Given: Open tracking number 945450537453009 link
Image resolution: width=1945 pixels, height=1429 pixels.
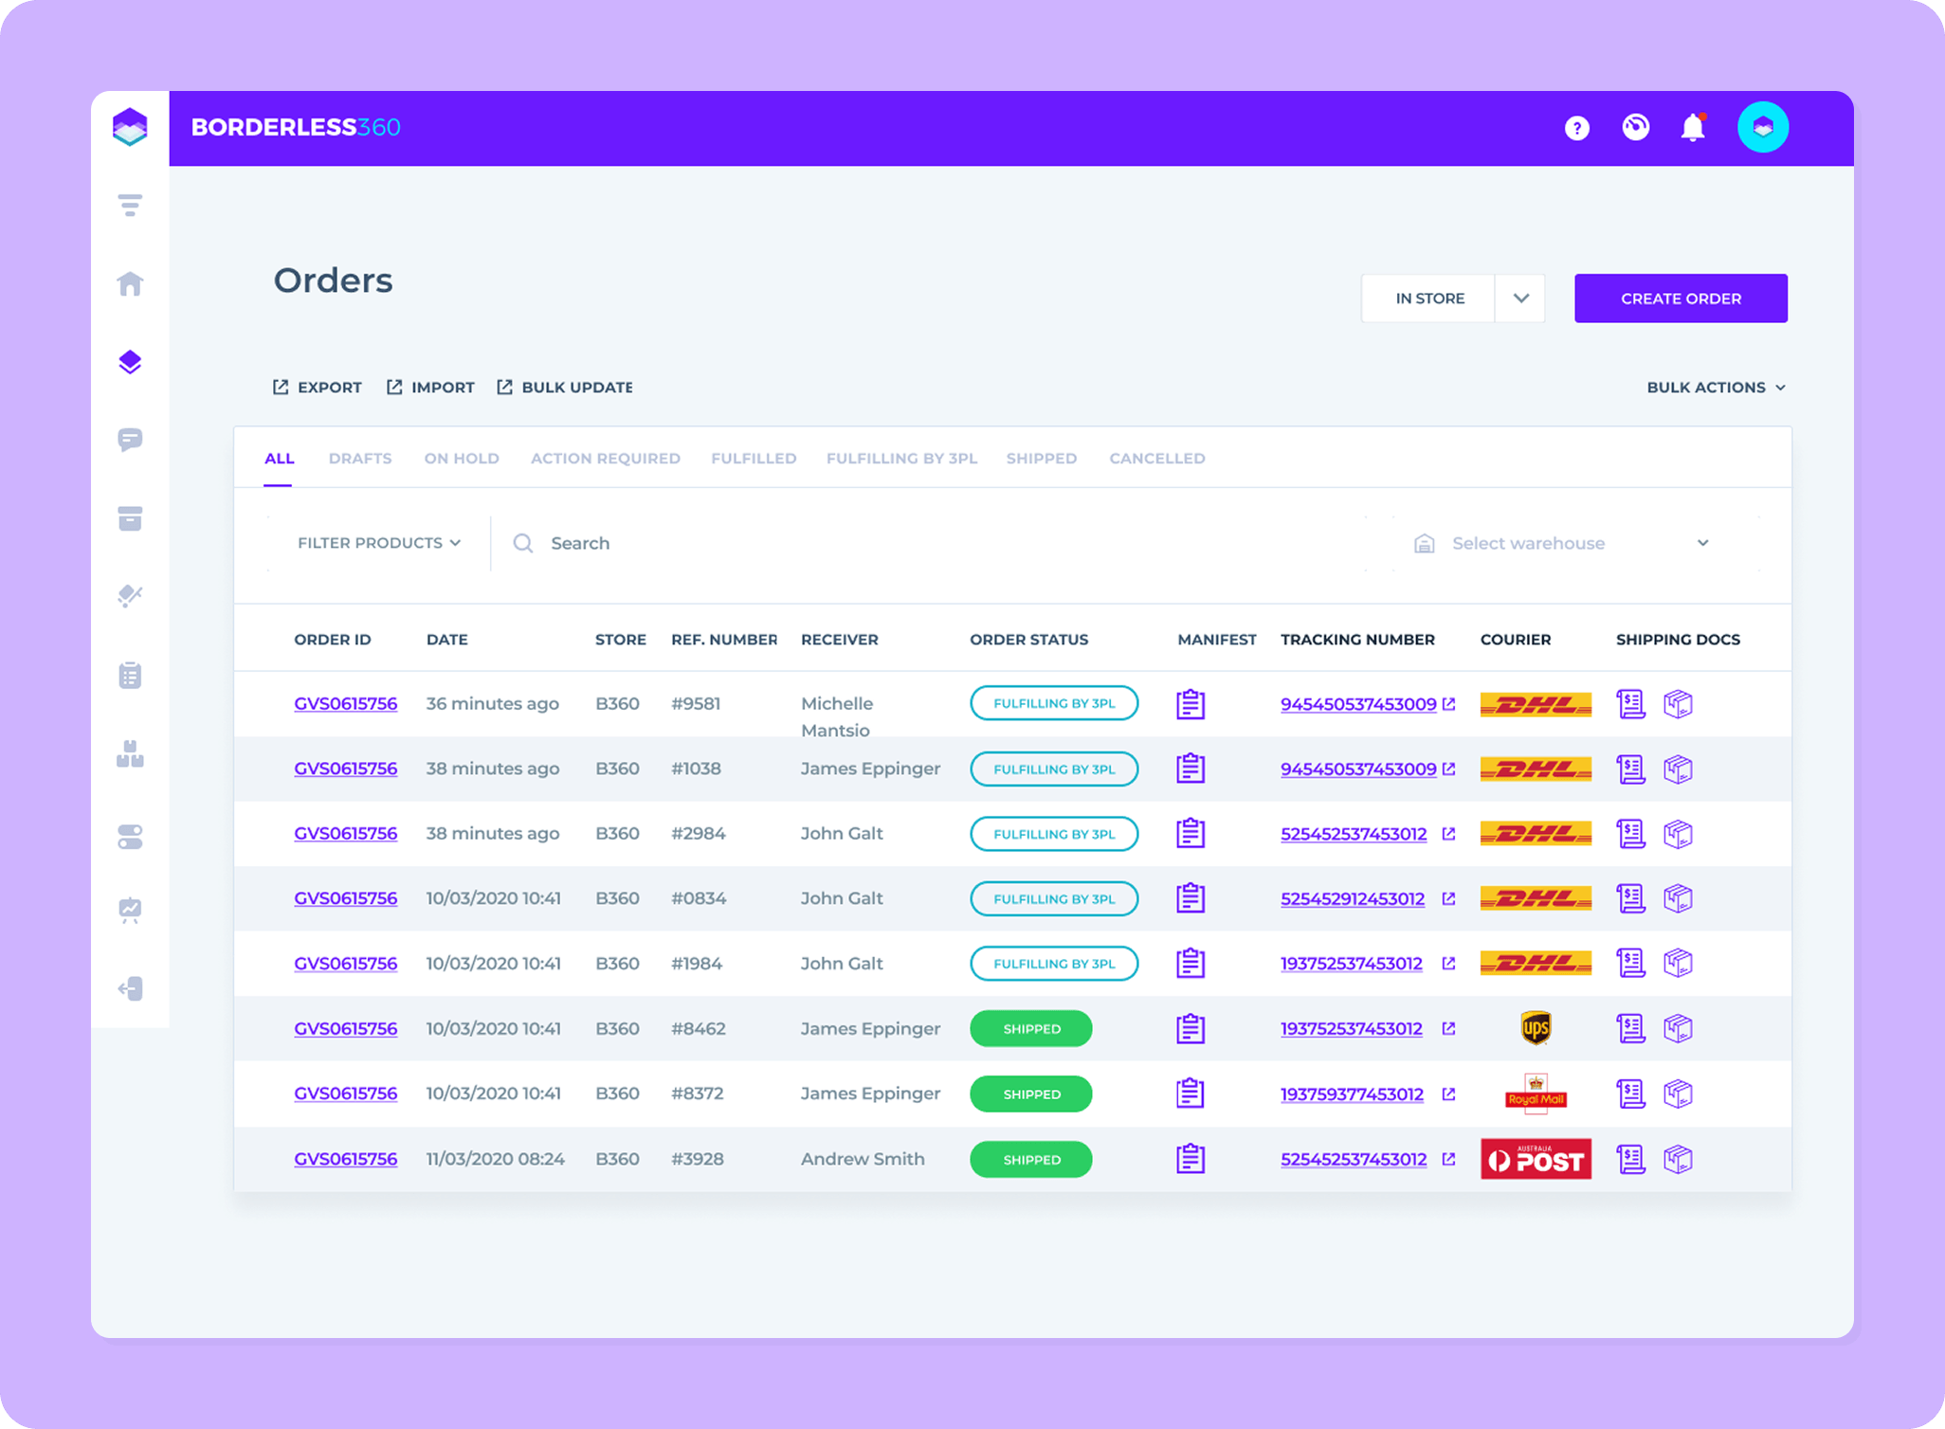Looking at the screenshot, I should (1357, 704).
